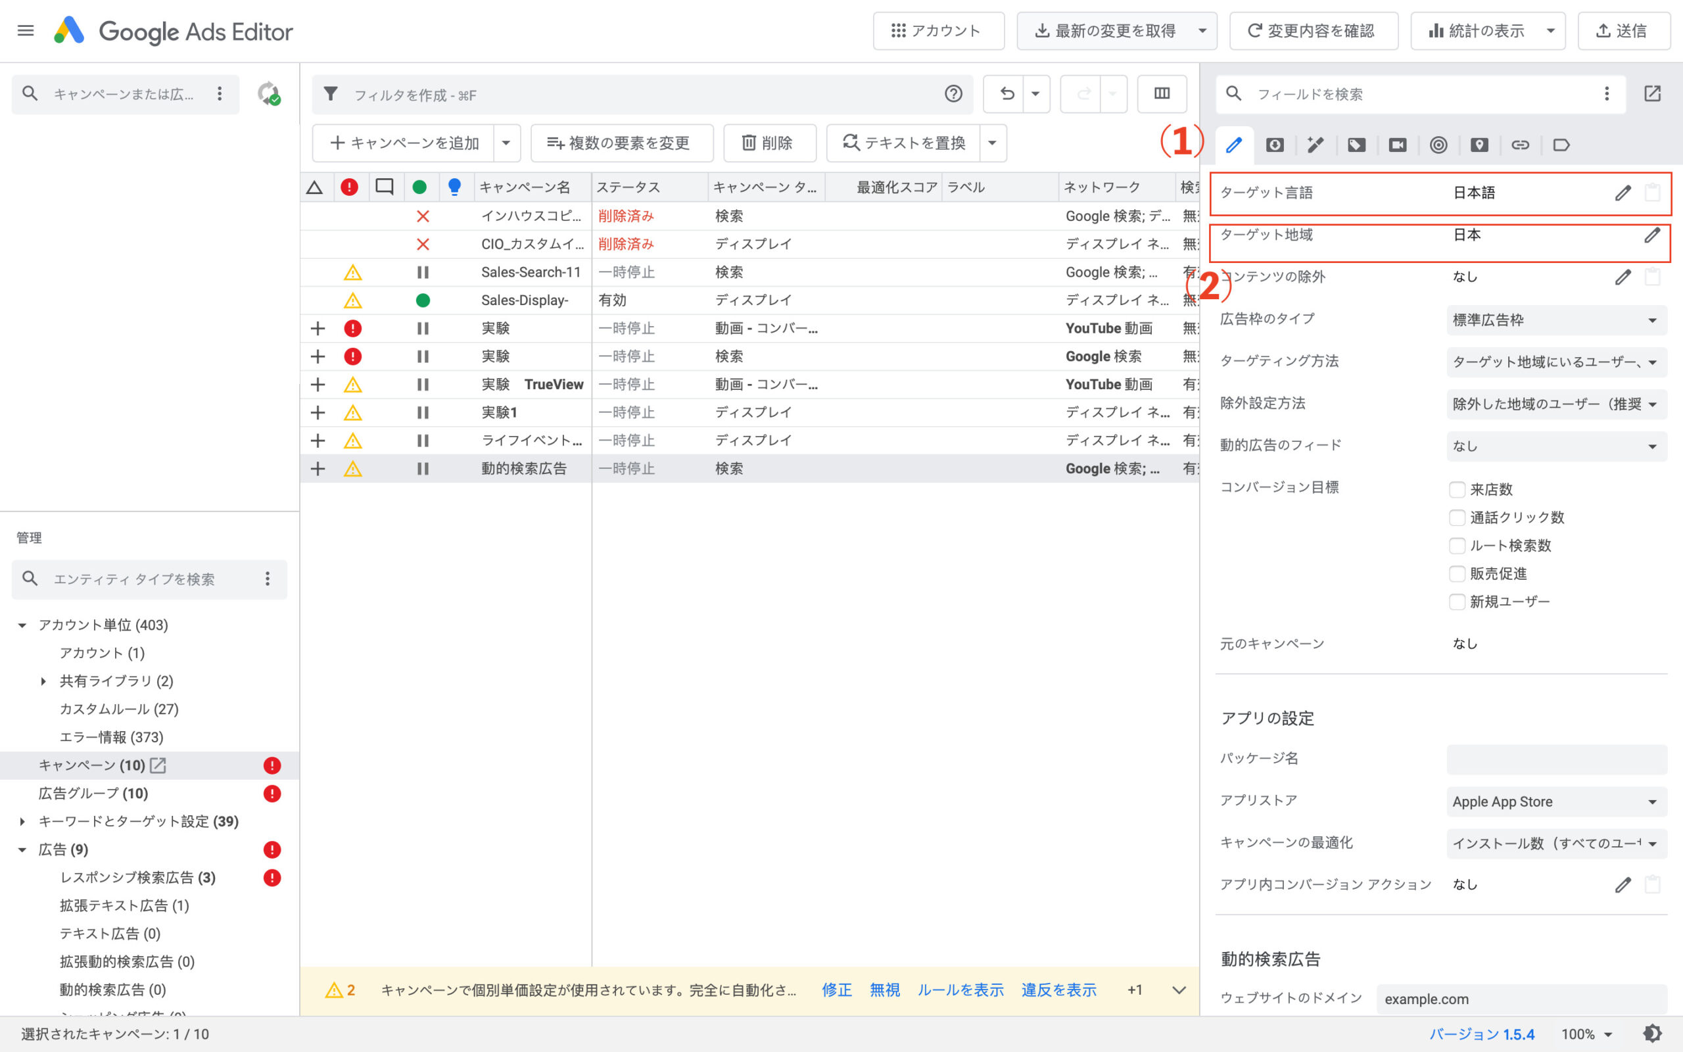Select the edit (pencil) settings tab

pos(1235,145)
